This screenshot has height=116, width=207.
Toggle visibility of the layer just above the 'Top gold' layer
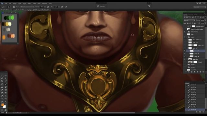click(x=185, y=59)
